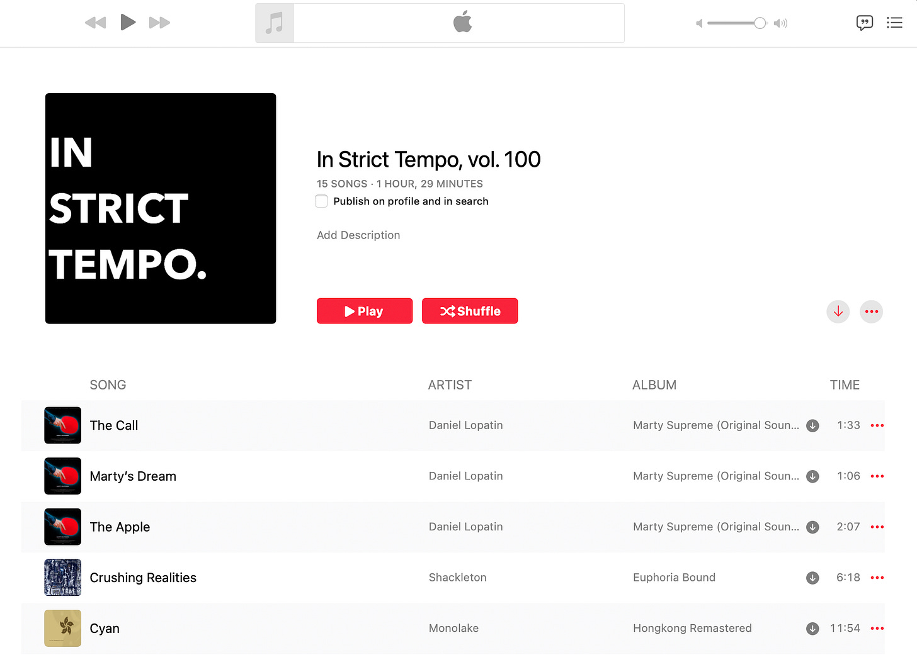Download Crushing Realities with its arrow icon
Screen dimensions: 917x655
813,578
